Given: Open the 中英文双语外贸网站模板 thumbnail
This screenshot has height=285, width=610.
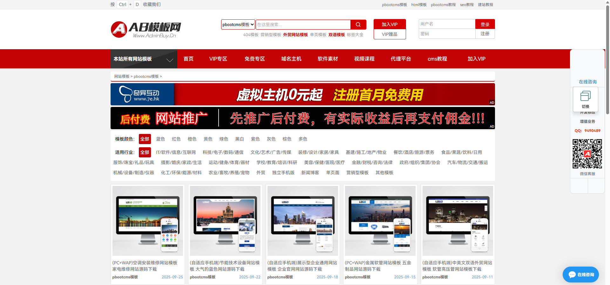Looking at the screenshot, I should point(457,221).
